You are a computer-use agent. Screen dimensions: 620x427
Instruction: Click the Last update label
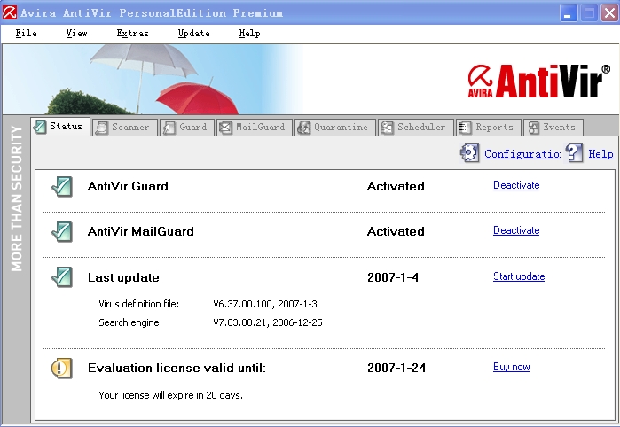tap(123, 277)
